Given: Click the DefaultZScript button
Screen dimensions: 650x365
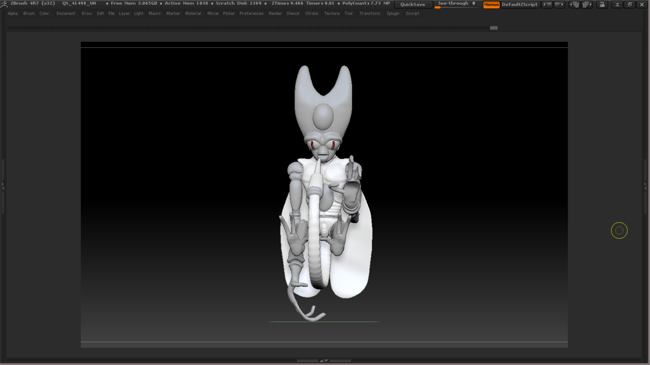Looking at the screenshot, I should (x=519, y=4).
